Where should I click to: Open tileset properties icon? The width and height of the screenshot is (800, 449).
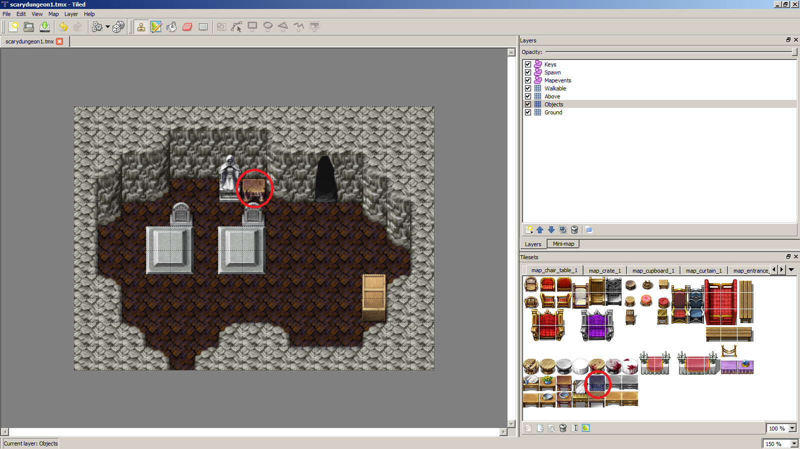[551, 428]
